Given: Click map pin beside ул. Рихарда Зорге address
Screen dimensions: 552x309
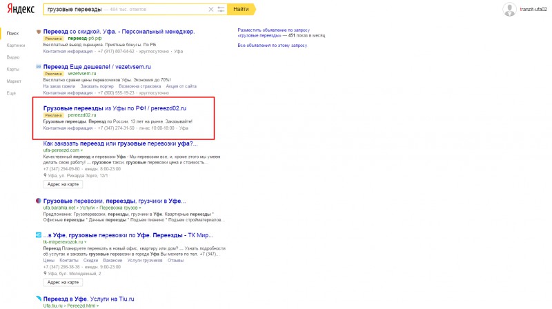Looking at the screenshot, I should point(45,175).
